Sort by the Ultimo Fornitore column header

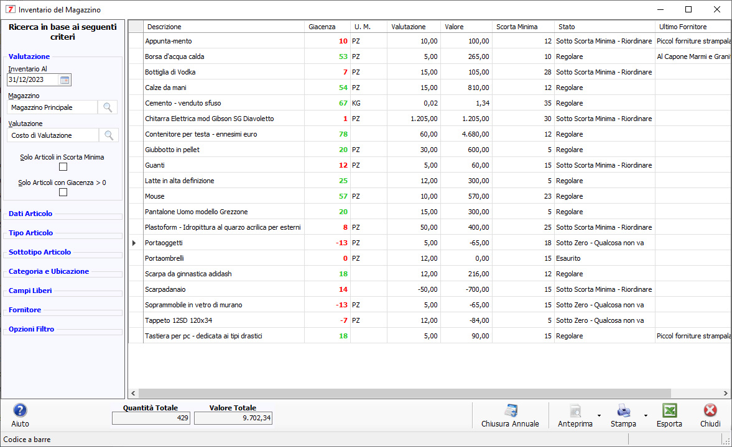[693, 27]
